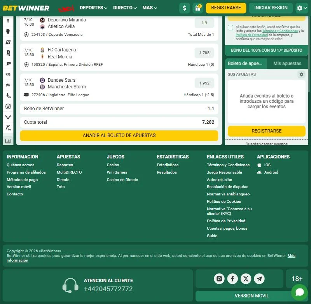Select the boxing glove sport icon
The width and height of the screenshot is (311, 304).
click(x=8, y=32)
